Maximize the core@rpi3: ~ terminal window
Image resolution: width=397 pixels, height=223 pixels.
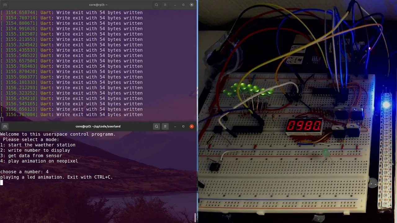click(x=183, y=5)
